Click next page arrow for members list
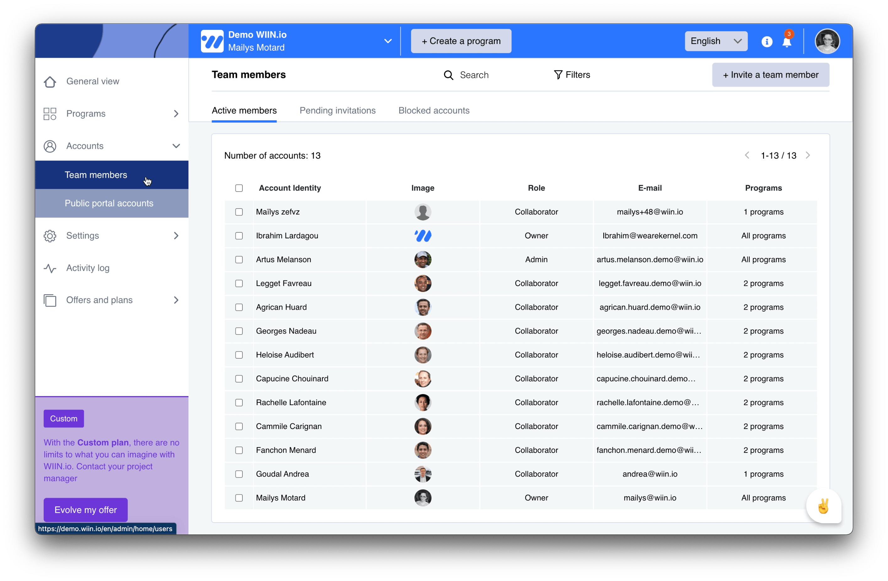 click(809, 156)
